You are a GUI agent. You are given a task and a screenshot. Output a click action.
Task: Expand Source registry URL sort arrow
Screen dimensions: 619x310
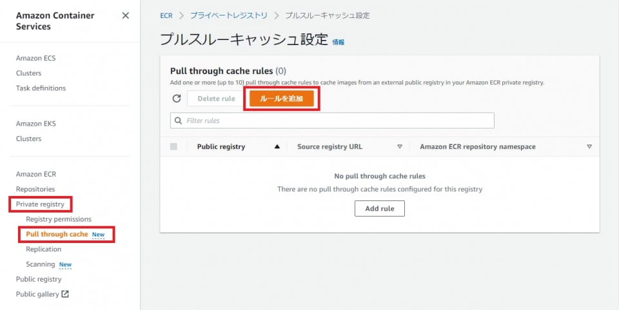400,146
